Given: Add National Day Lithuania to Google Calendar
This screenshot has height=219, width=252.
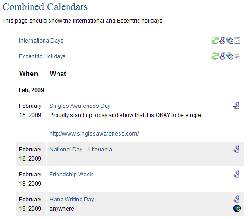Looking at the screenshot, I should coord(237,149).
